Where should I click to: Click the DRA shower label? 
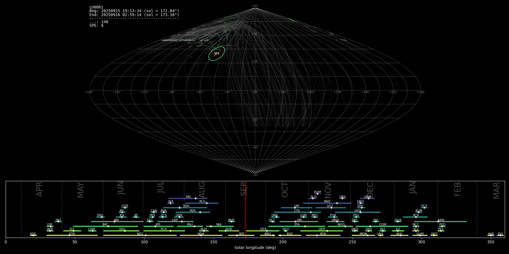[275, 215]
